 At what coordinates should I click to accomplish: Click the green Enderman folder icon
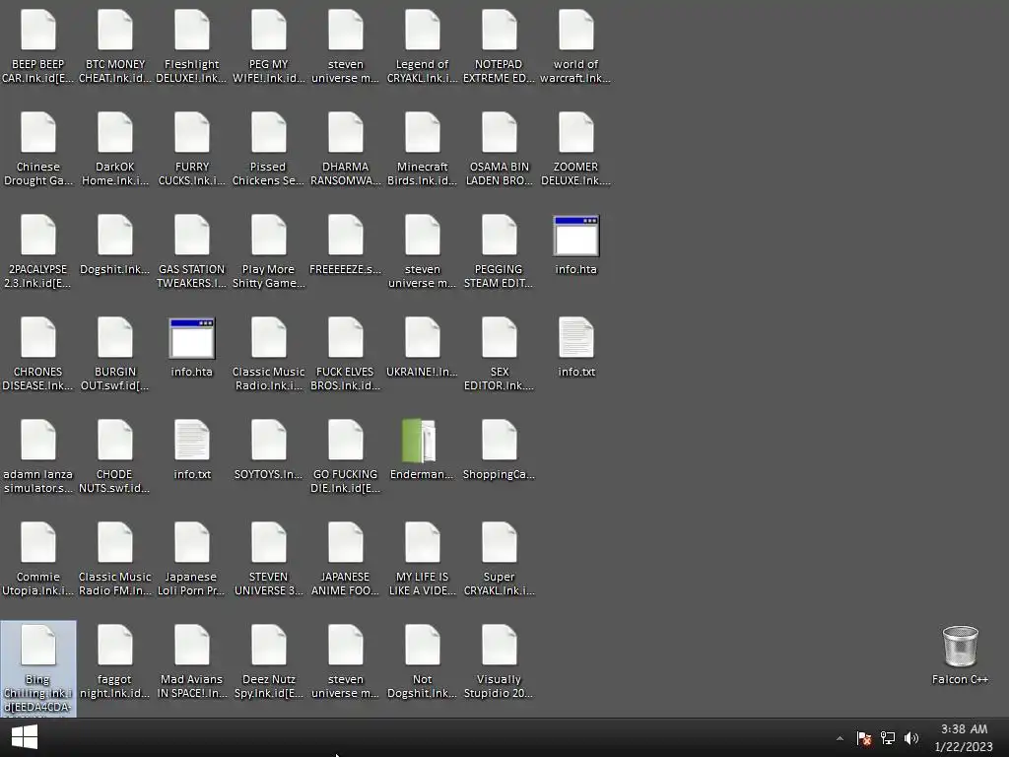[420, 441]
